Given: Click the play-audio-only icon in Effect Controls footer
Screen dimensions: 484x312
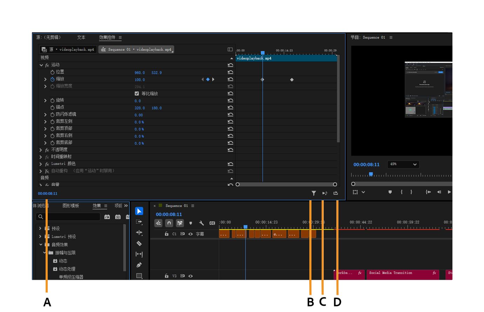Looking at the screenshot, I should [x=325, y=193].
